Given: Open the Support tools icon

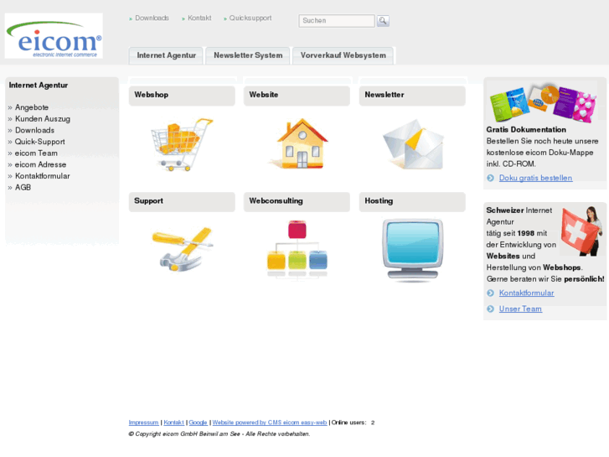Looking at the screenshot, I should pyautogui.click(x=182, y=249).
